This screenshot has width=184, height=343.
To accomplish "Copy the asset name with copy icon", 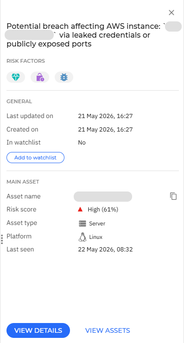I will pyautogui.click(x=173, y=196).
